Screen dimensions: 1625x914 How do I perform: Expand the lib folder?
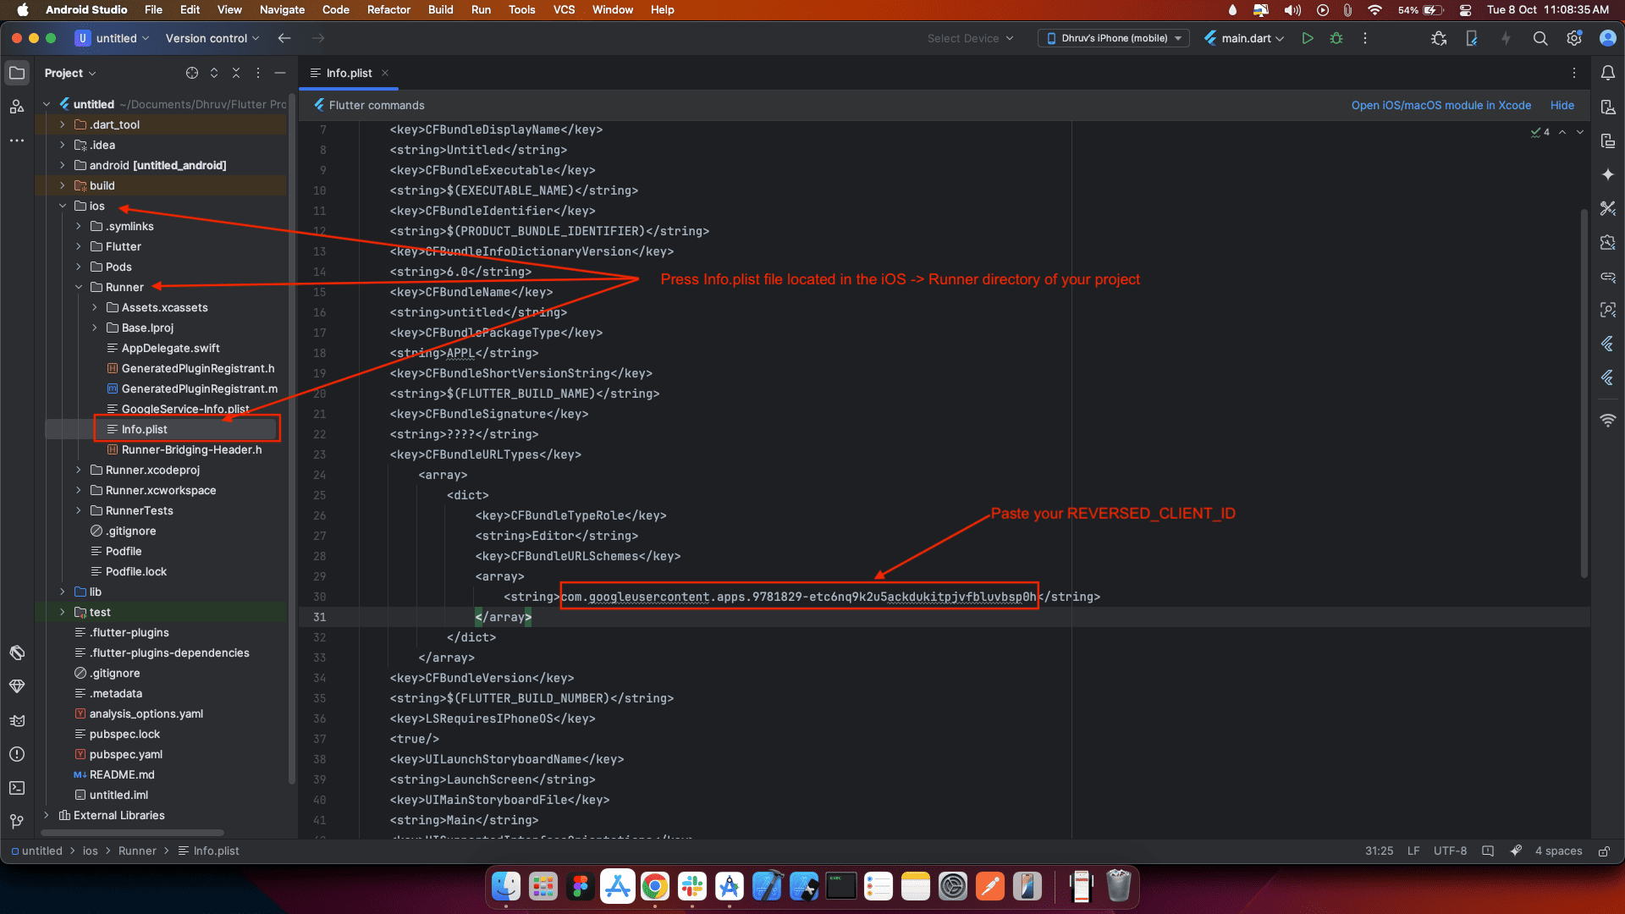(63, 592)
